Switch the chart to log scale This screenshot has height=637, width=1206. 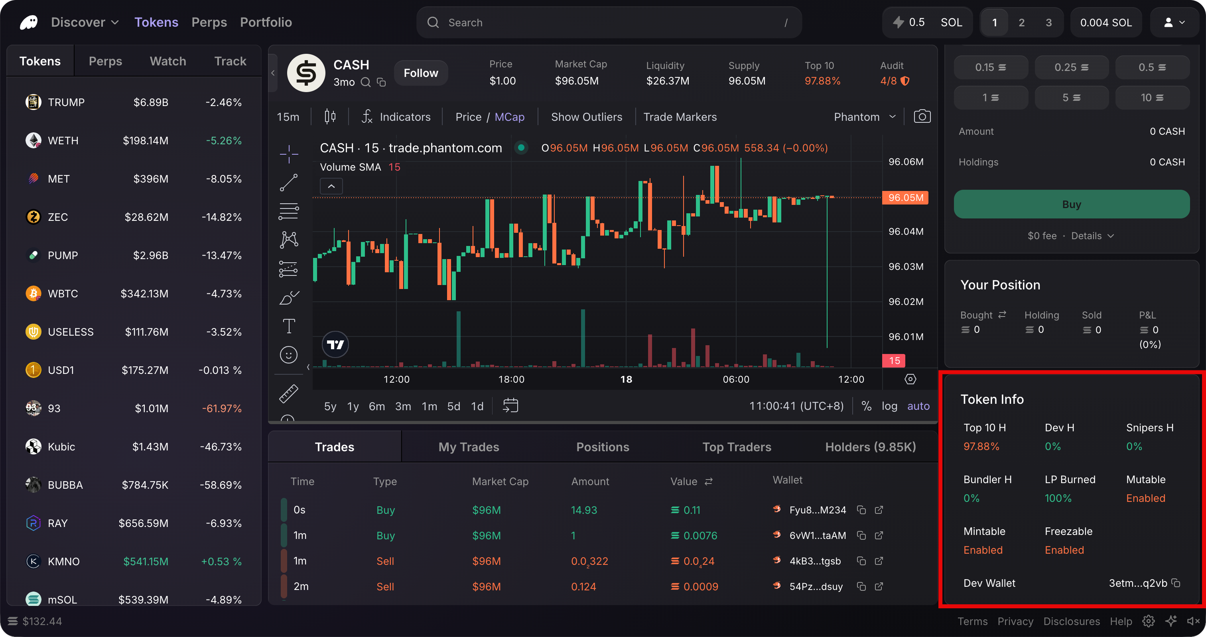tap(889, 406)
